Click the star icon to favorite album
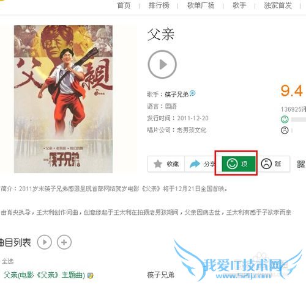306x285 pixels. coord(158,164)
